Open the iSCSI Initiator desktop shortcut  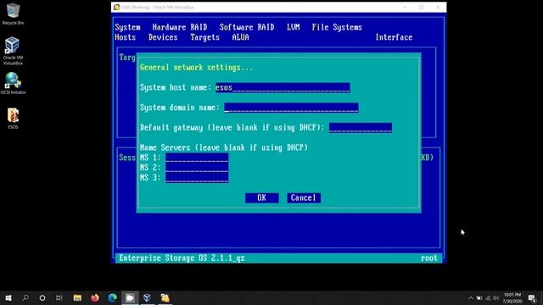tap(13, 83)
